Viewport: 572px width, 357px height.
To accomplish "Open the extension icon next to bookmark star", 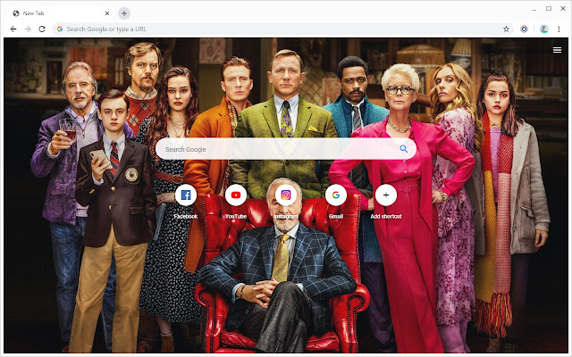I will [525, 29].
